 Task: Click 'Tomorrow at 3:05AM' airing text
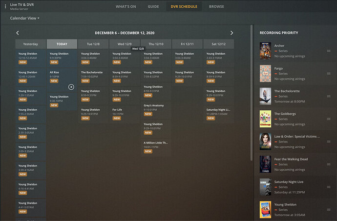click(290, 215)
